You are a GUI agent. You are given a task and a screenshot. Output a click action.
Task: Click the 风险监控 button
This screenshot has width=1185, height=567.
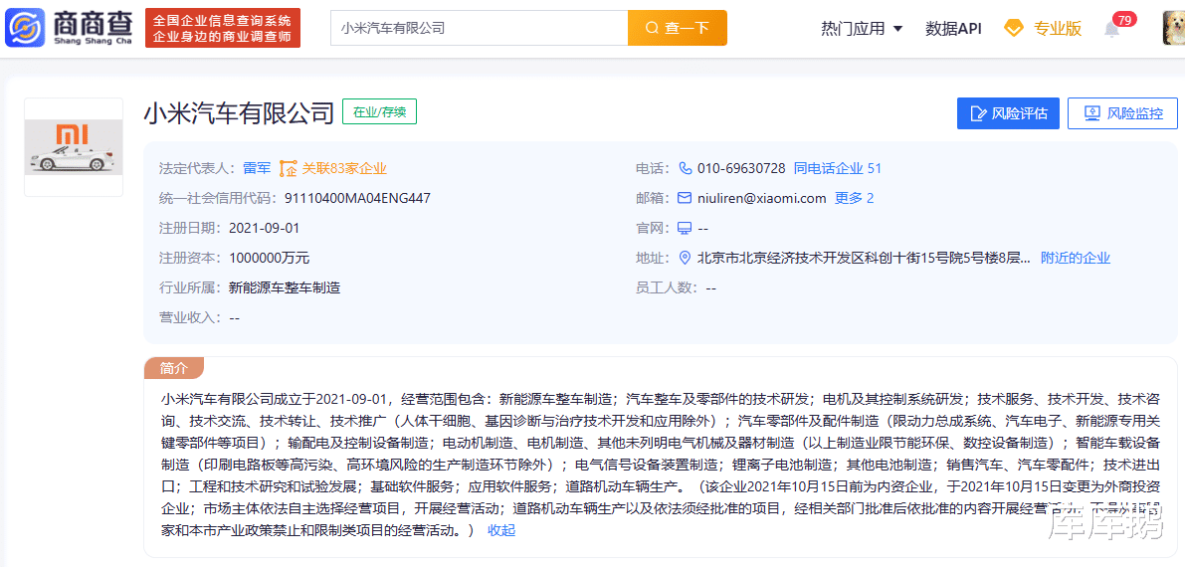[1122, 113]
